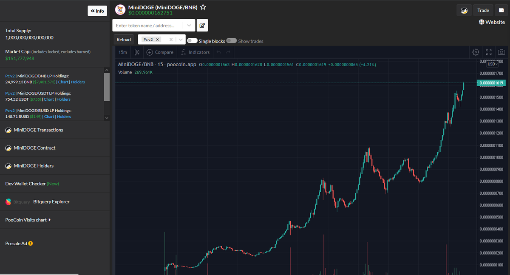Take a chart snapshot with the camera icon

click(501, 52)
